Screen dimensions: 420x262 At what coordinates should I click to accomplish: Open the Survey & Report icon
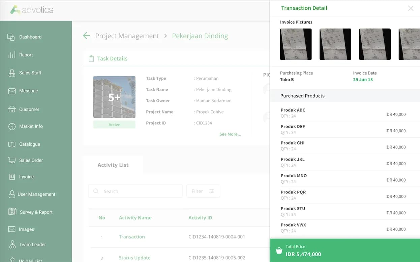pos(12,212)
